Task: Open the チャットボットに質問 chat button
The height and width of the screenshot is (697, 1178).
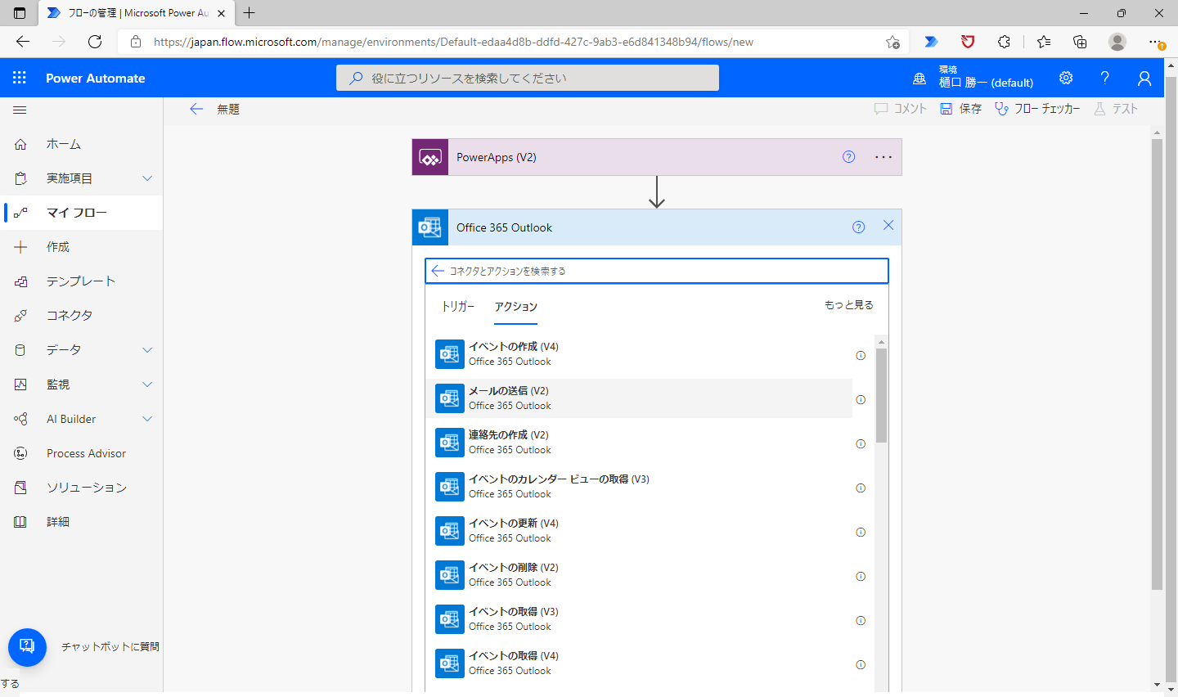Action: (27, 647)
